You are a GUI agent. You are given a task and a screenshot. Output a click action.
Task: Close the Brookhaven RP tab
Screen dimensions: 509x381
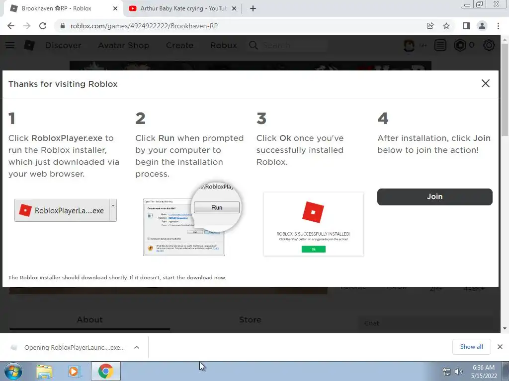point(115,8)
